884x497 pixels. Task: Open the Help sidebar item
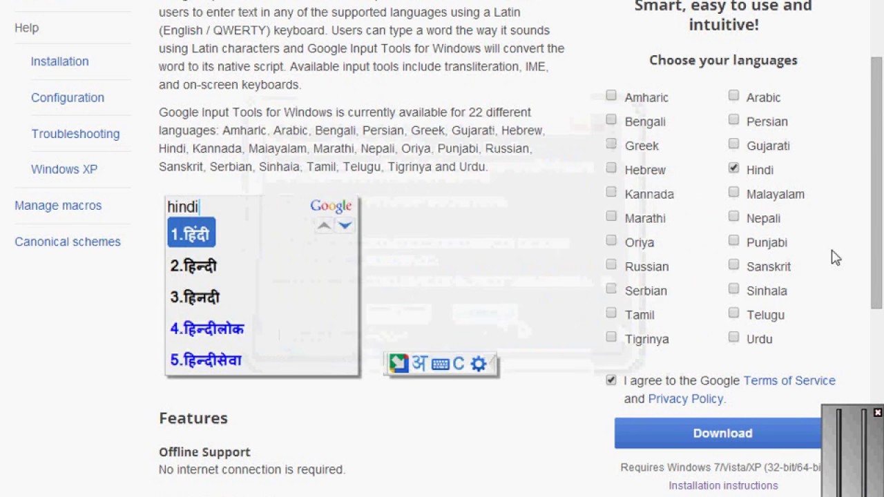pyautogui.click(x=26, y=28)
